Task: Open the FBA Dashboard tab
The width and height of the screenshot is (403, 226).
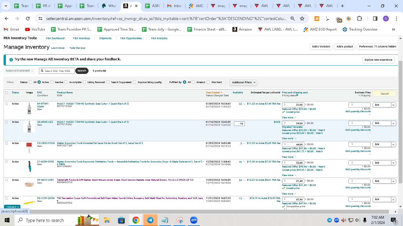Action: pos(55,38)
